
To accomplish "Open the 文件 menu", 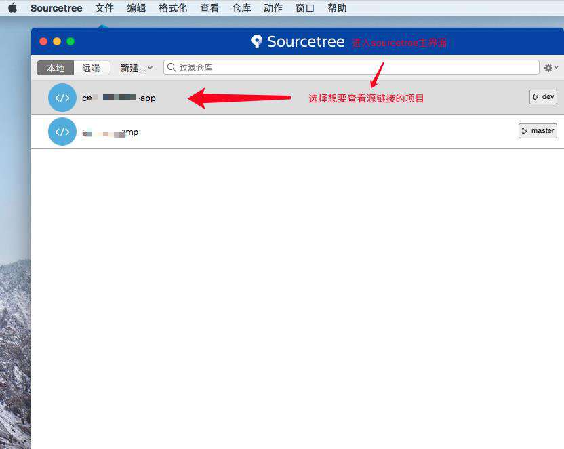I will (104, 8).
